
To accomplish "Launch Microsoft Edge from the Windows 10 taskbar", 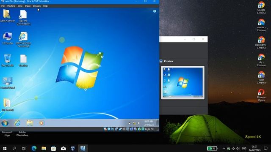I will [34, 148].
